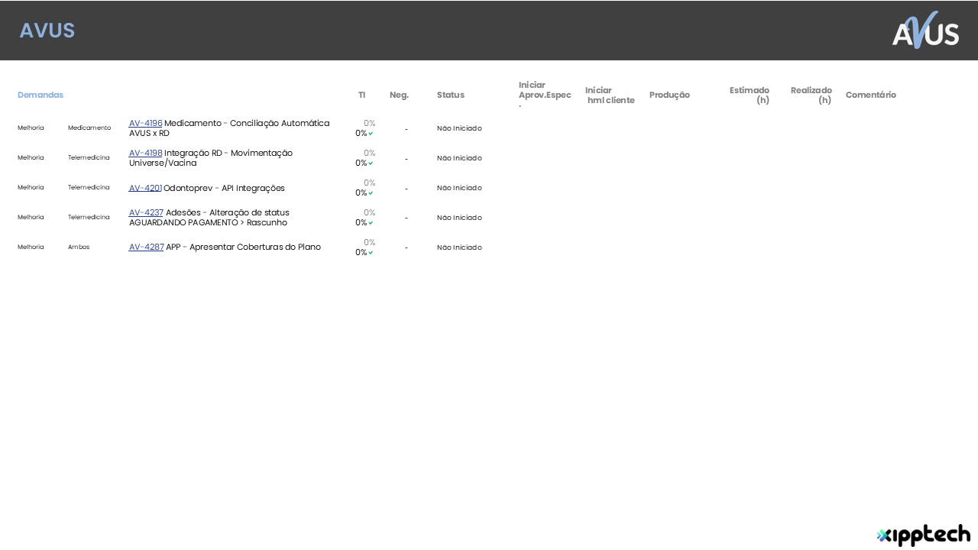Viewport: 978px width, 550px height.
Task: Open the AV-4287 issue link
Action: (146, 247)
